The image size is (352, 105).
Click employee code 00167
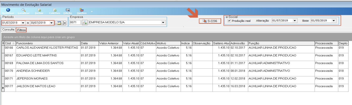tap(9, 55)
